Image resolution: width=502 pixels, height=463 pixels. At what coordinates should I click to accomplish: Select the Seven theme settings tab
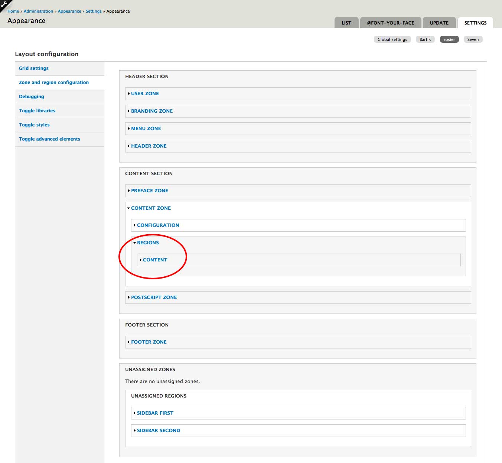(x=473, y=39)
